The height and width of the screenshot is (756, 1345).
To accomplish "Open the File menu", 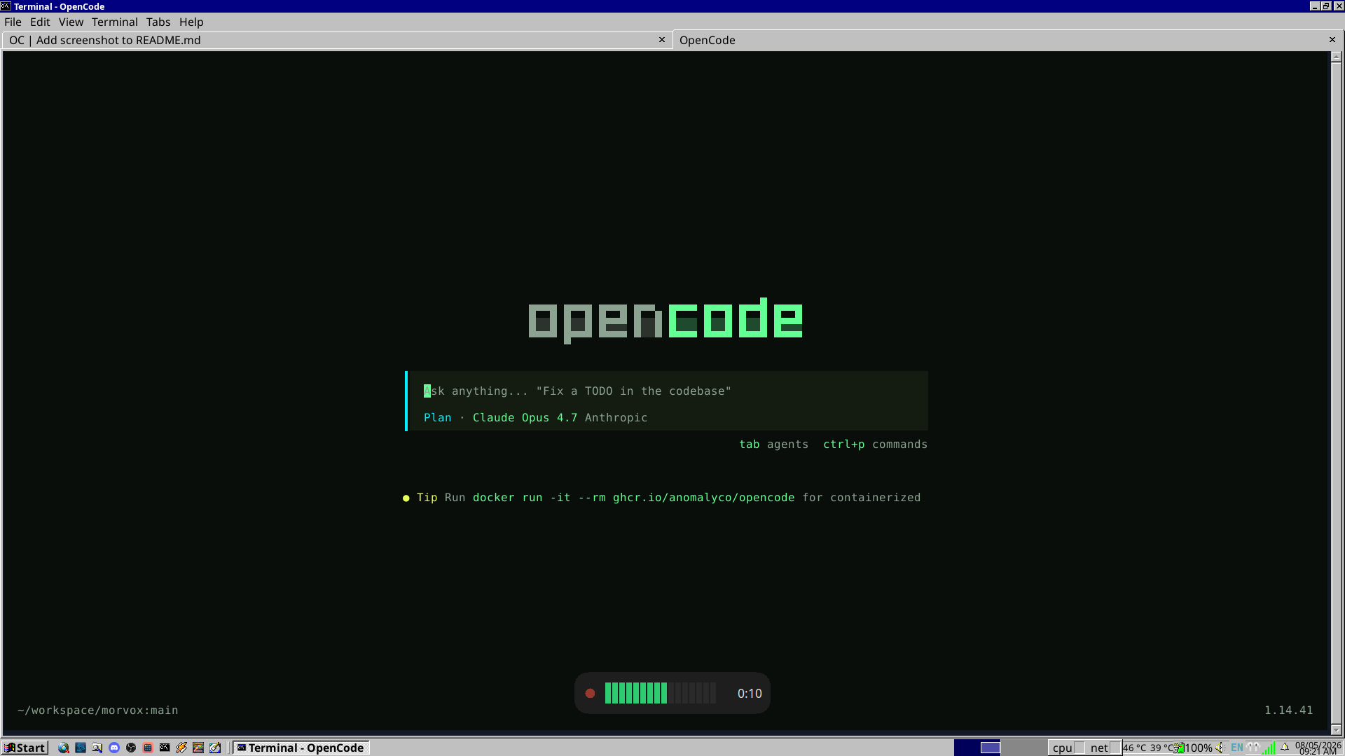I will coord(13,22).
